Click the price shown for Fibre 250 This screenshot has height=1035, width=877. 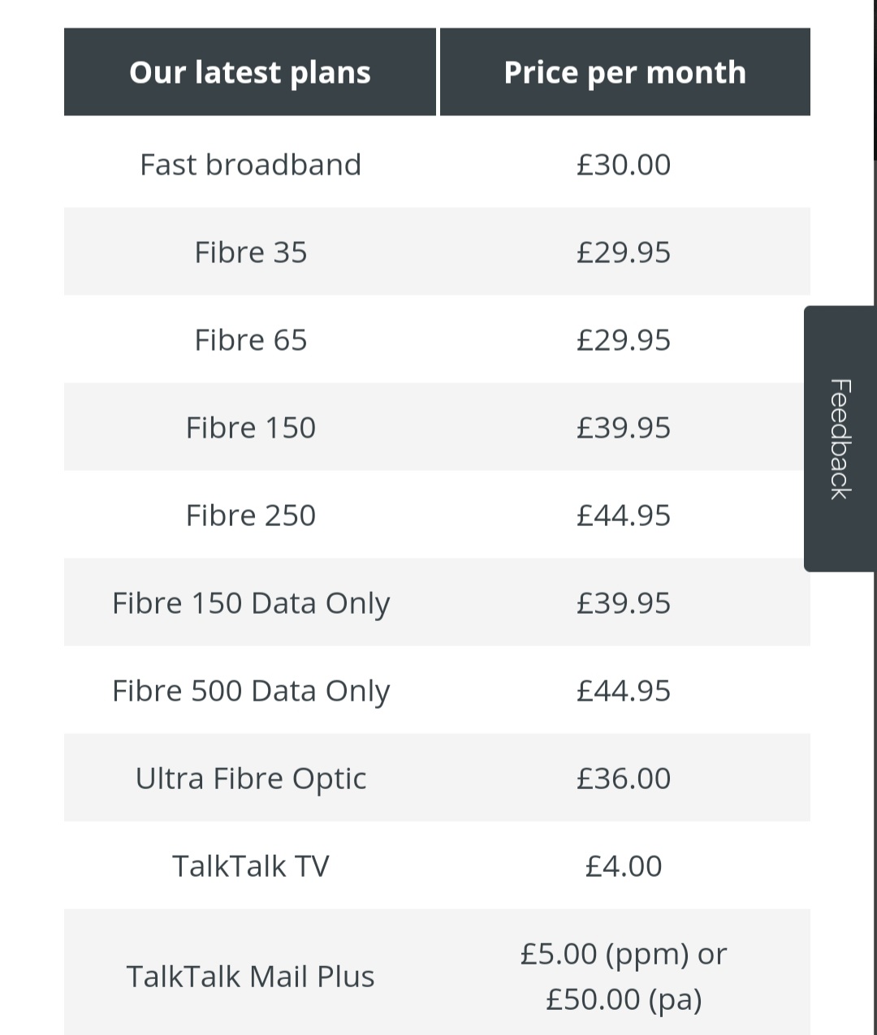[x=624, y=515]
